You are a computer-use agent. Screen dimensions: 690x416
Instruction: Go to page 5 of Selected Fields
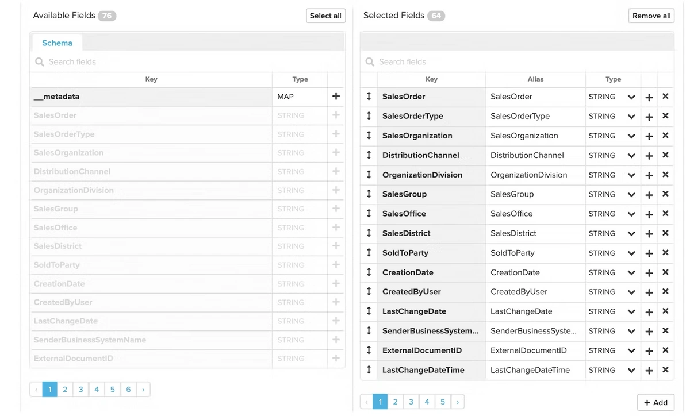click(x=443, y=402)
